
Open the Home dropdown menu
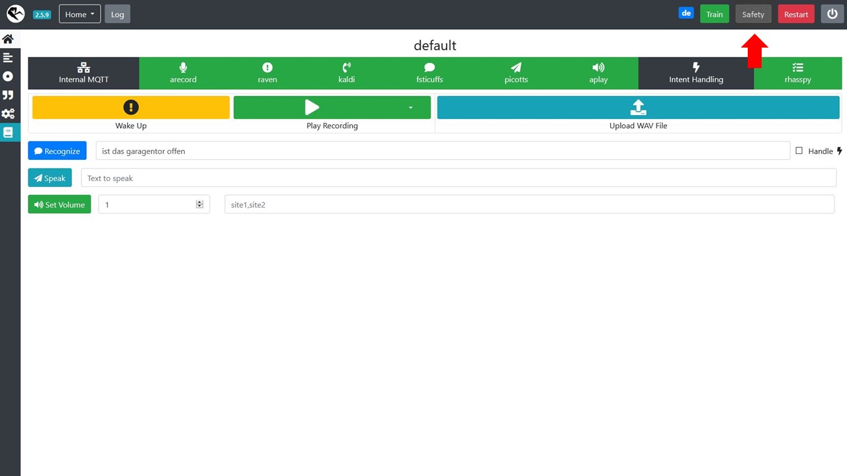pos(79,14)
